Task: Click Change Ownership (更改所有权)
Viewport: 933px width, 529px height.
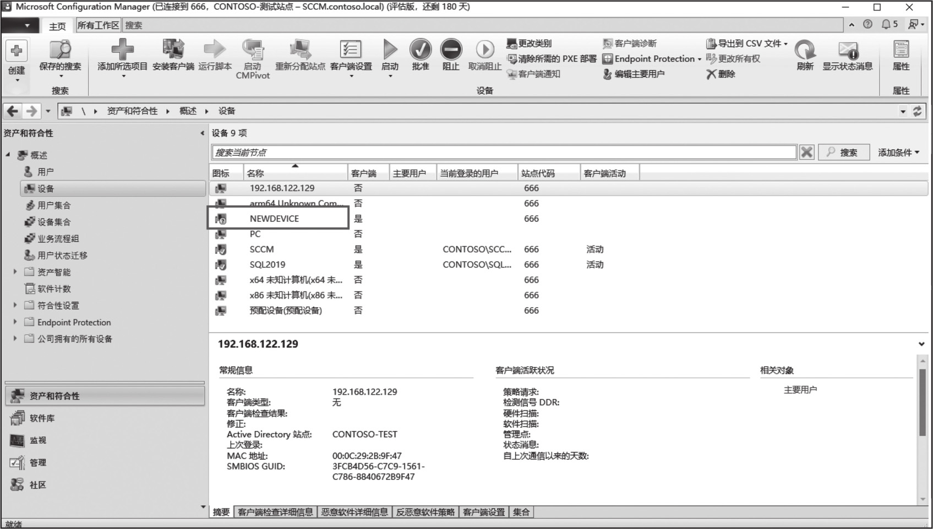Action: point(733,59)
